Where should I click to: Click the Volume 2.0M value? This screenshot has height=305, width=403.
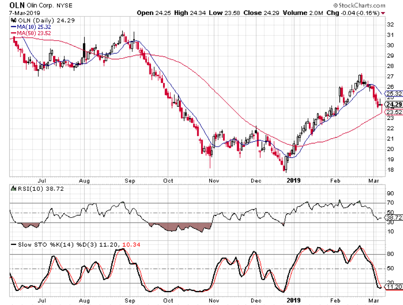[303, 13]
